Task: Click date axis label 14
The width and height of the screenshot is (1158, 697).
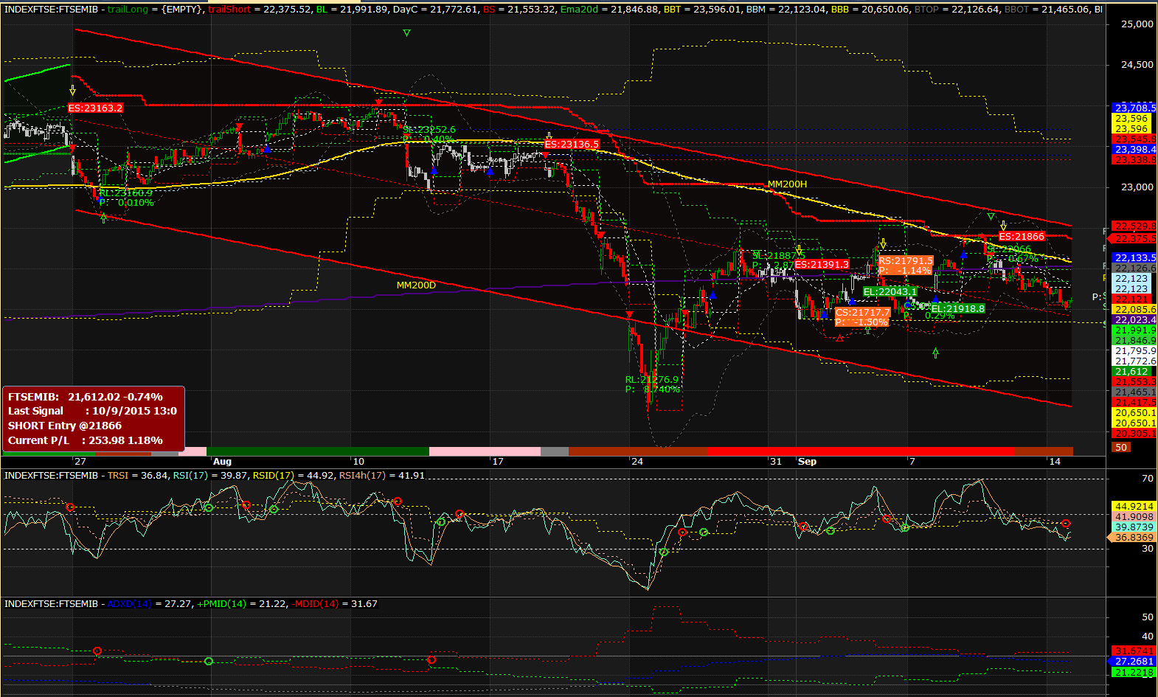Action: coord(1055,462)
